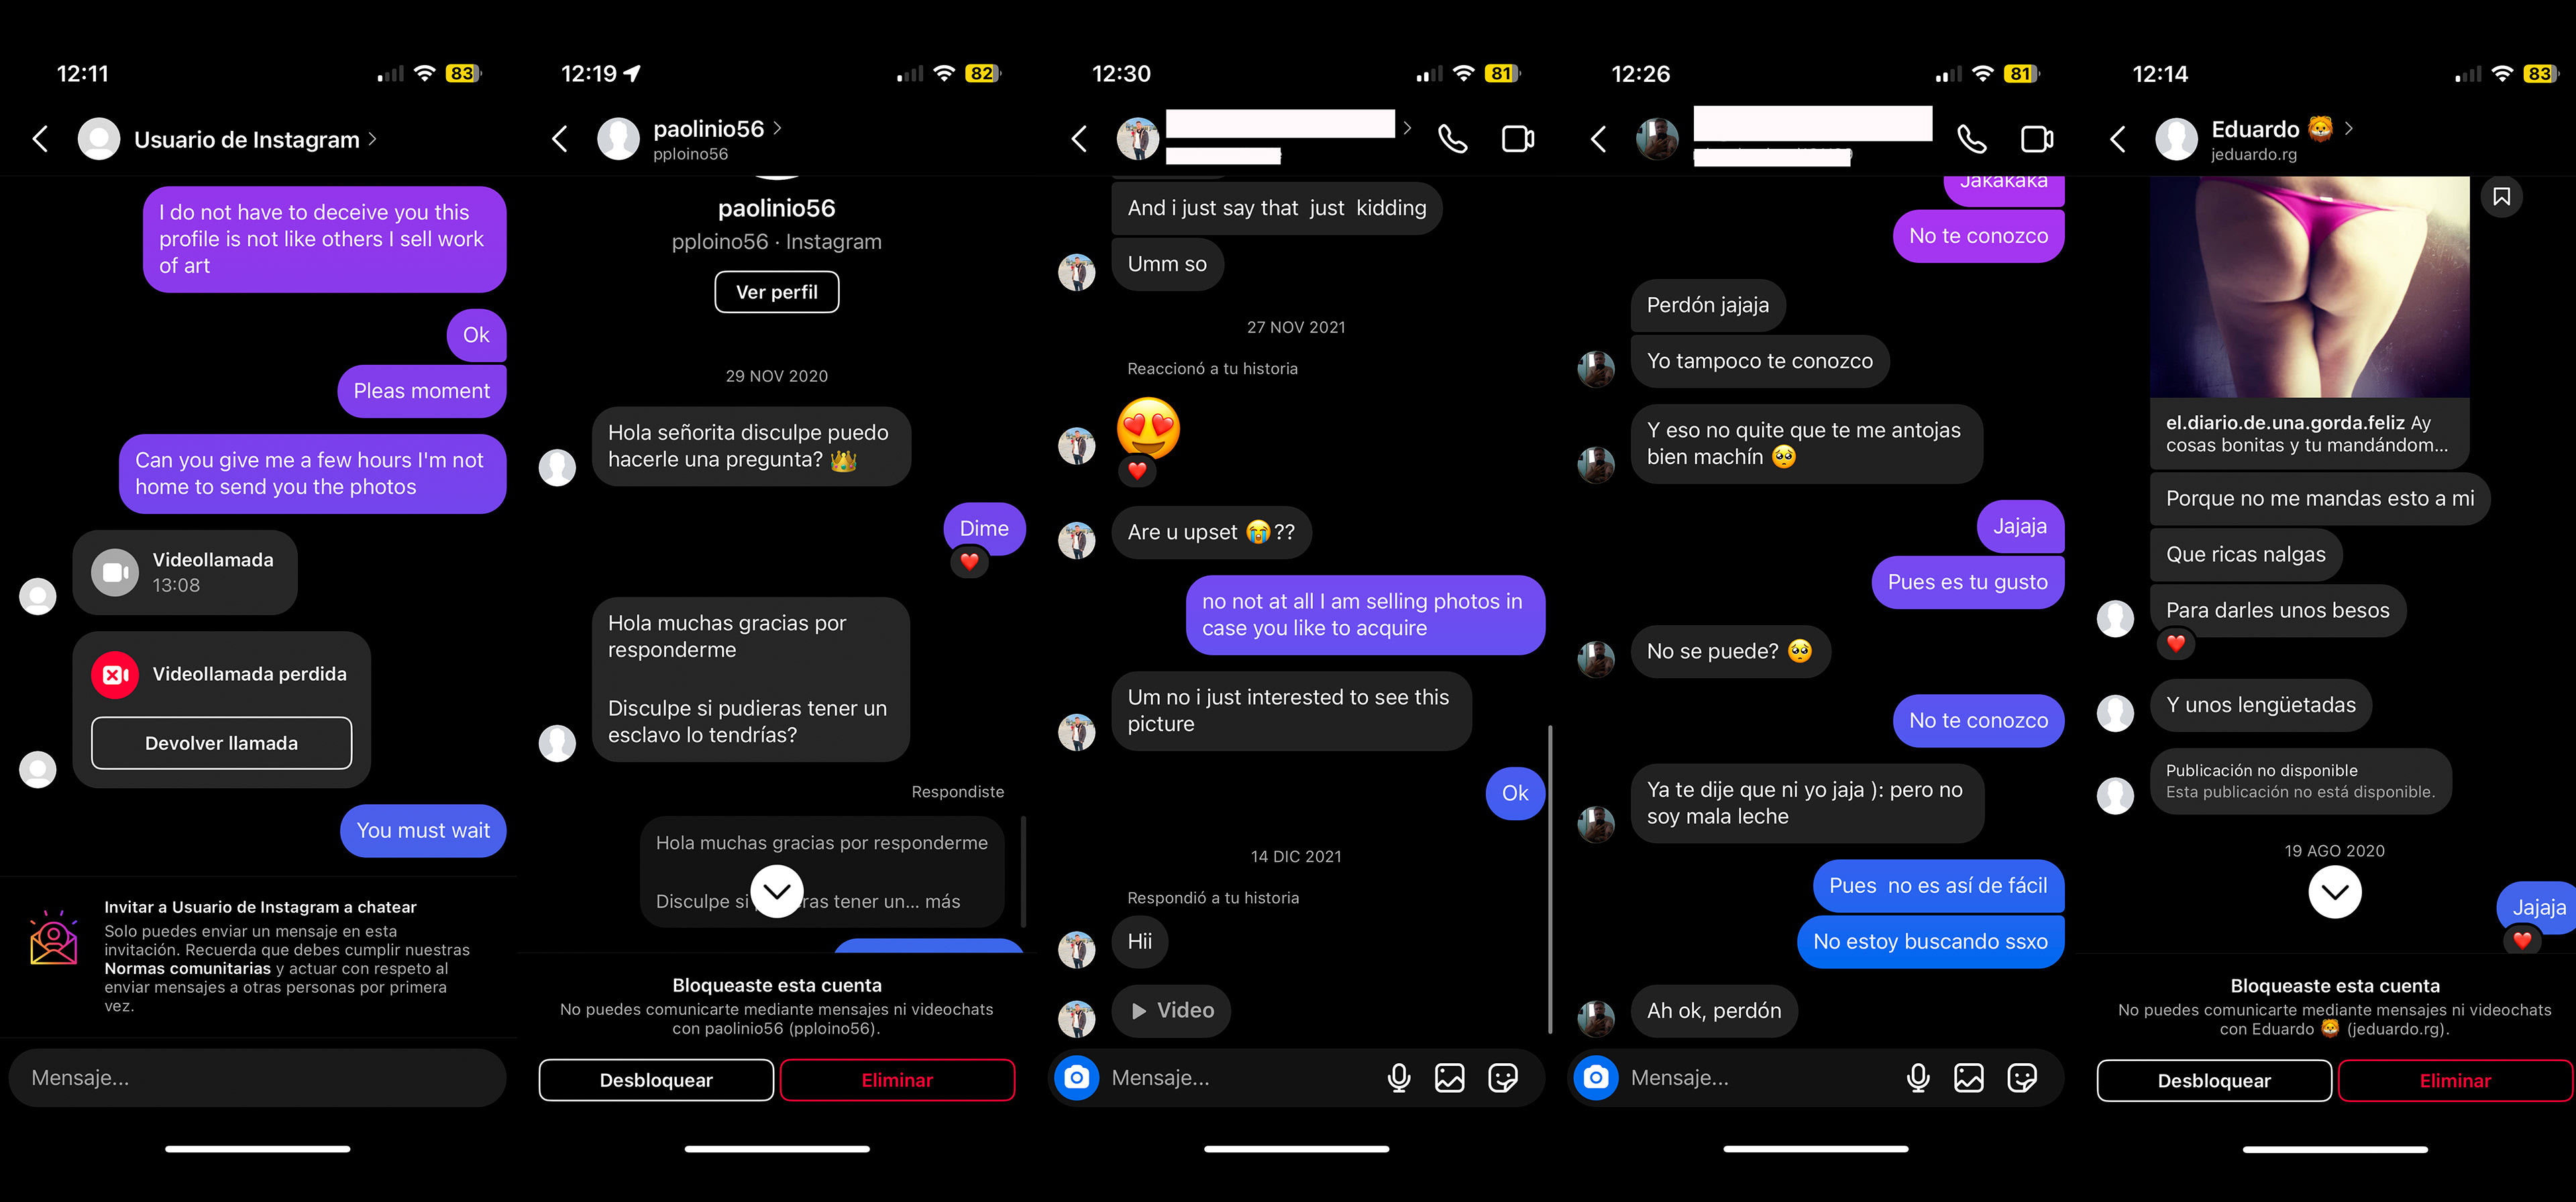Jump to latest messages in Eduardo chat
Screen dimensions: 2576x1202
(x=2335, y=892)
